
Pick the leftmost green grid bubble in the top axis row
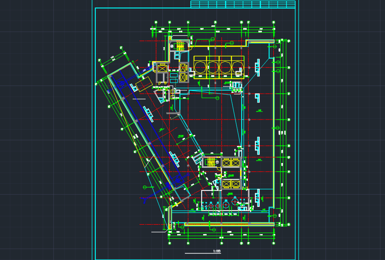click(156, 22)
